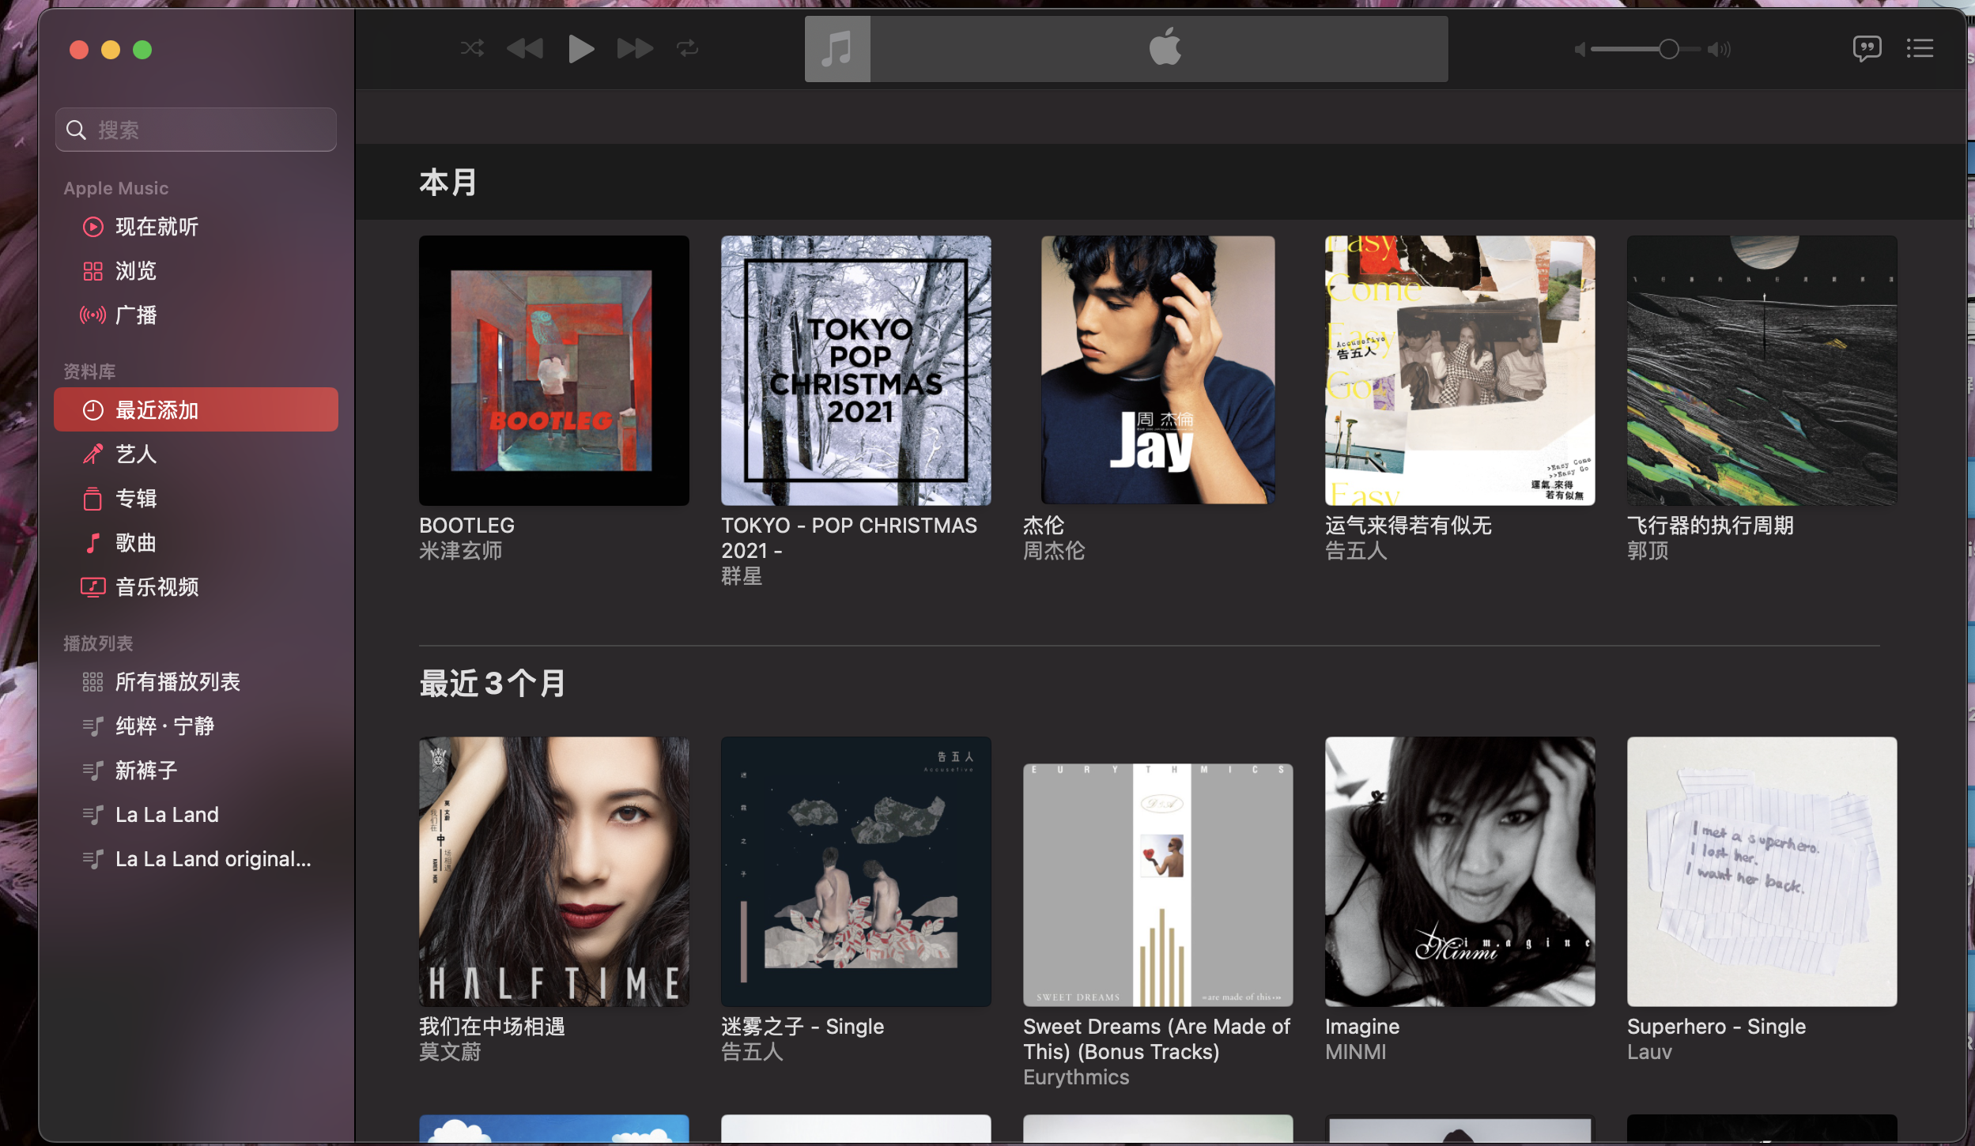Click artist link 周杰伦
This screenshot has width=1975, height=1146.
pos(1053,551)
